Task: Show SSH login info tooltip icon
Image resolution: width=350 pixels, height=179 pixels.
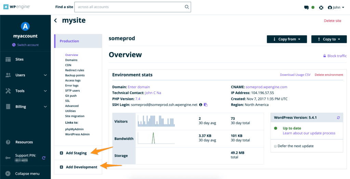Action: point(201,105)
